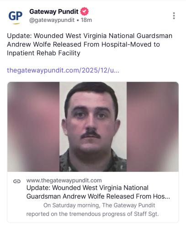
Task: Open the @gatewaypundit handle
Action: coord(52,20)
